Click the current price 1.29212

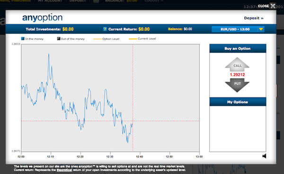pos(237,74)
